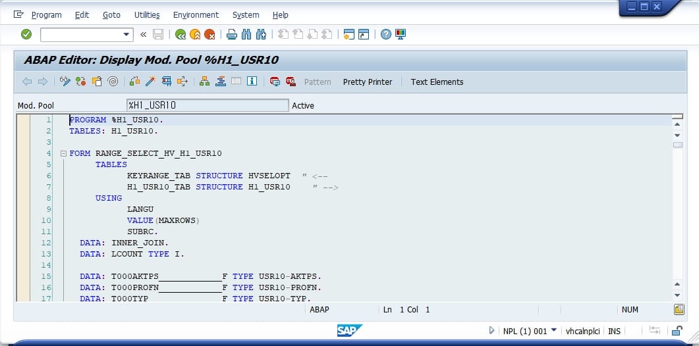Click the binoculars Find icon
The image size is (699, 346).
pyautogui.click(x=246, y=34)
